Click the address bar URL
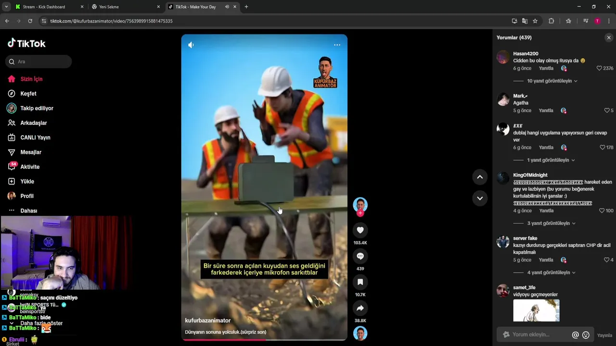This screenshot has height=346, width=616. pyautogui.click(x=111, y=21)
